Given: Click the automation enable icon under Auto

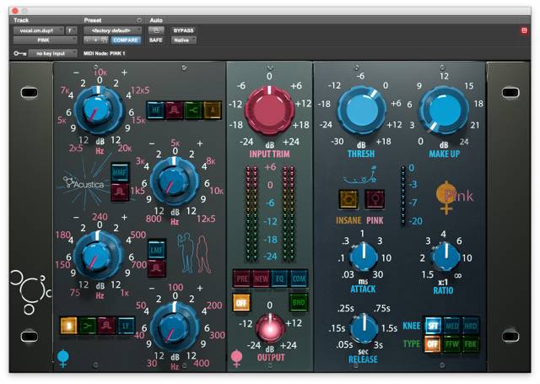Looking at the screenshot, I should click(156, 30).
